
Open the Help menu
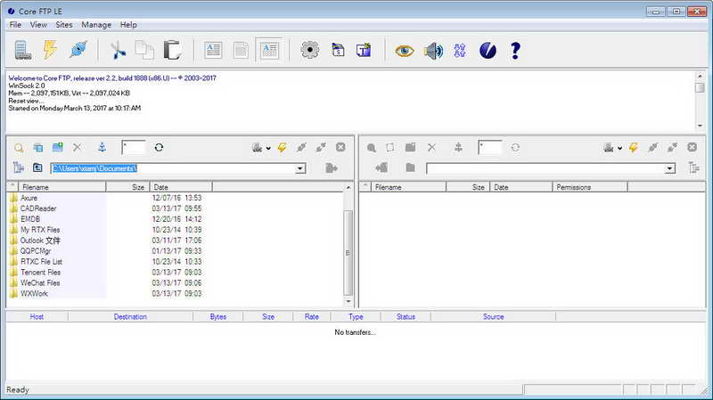click(x=128, y=25)
